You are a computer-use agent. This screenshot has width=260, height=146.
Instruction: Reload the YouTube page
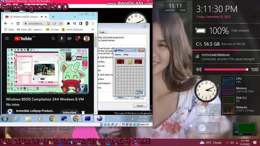[x=18, y=24]
